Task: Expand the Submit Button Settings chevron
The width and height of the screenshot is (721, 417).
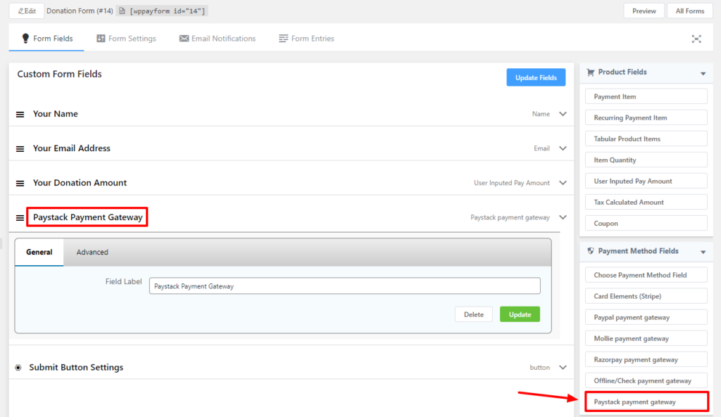Action: pos(563,367)
